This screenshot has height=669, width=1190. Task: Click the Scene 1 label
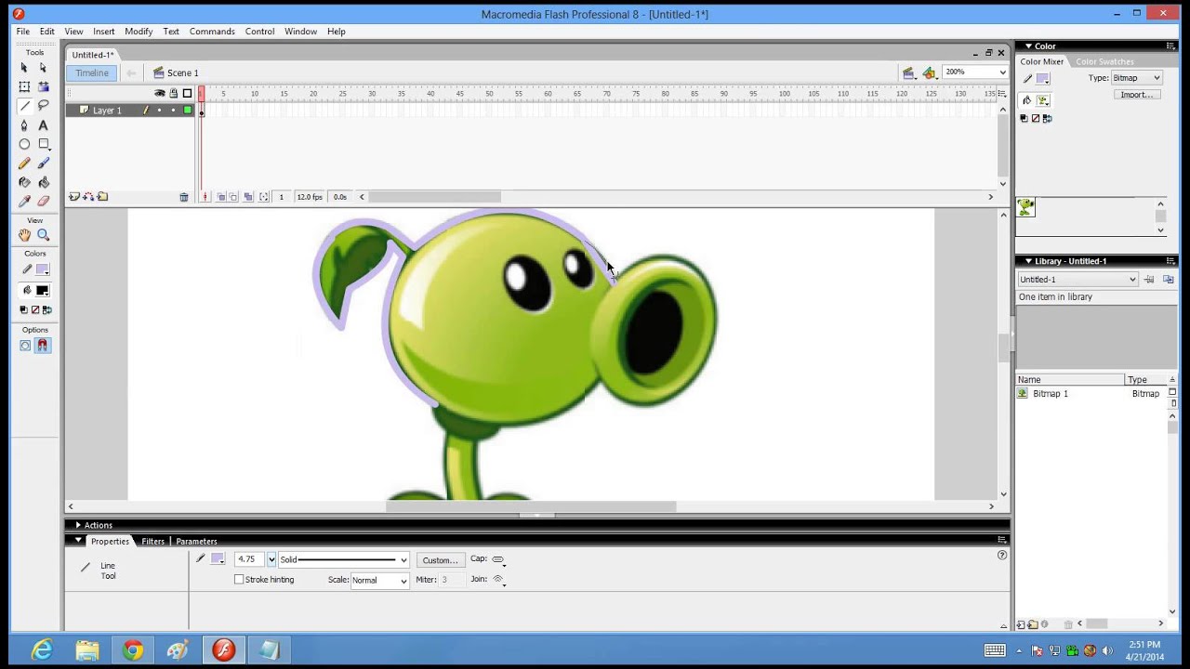pos(183,72)
